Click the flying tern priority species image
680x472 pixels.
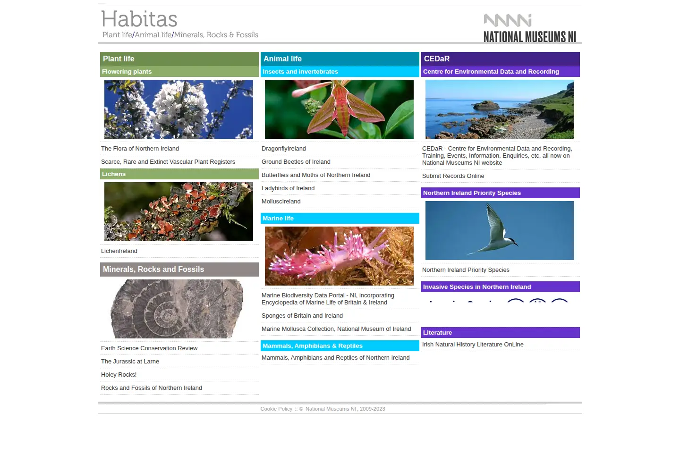pyautogui.click(x=500, y=230)
